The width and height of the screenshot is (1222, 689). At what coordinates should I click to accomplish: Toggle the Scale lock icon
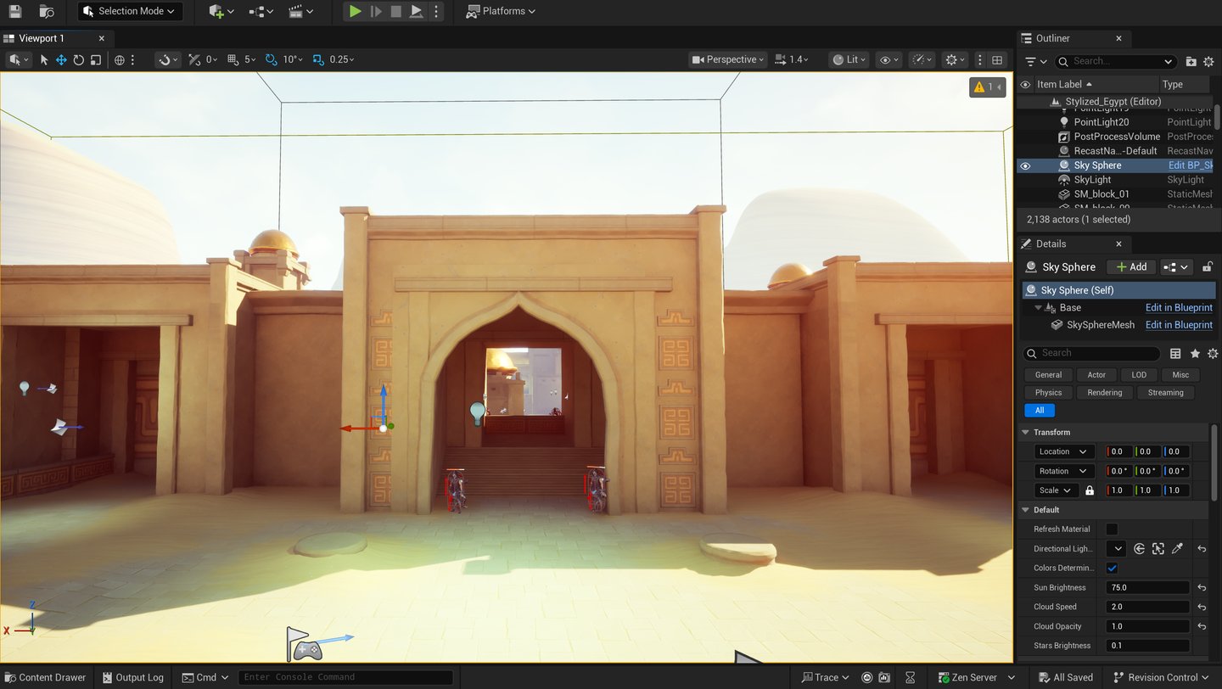point(1090,490)
